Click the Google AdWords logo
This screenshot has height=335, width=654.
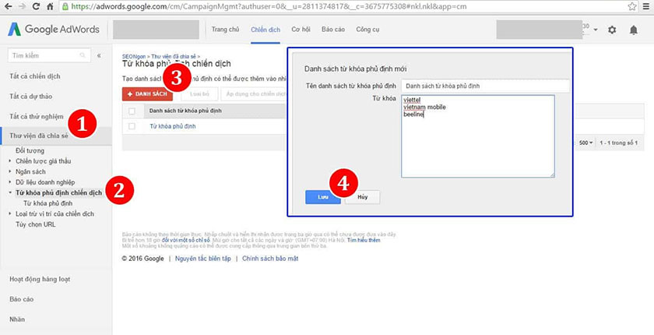click(x=53, y=30)
